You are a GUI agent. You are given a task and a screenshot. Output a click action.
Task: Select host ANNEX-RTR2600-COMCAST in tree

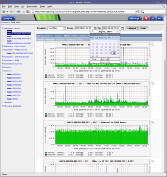click(19, 43)
